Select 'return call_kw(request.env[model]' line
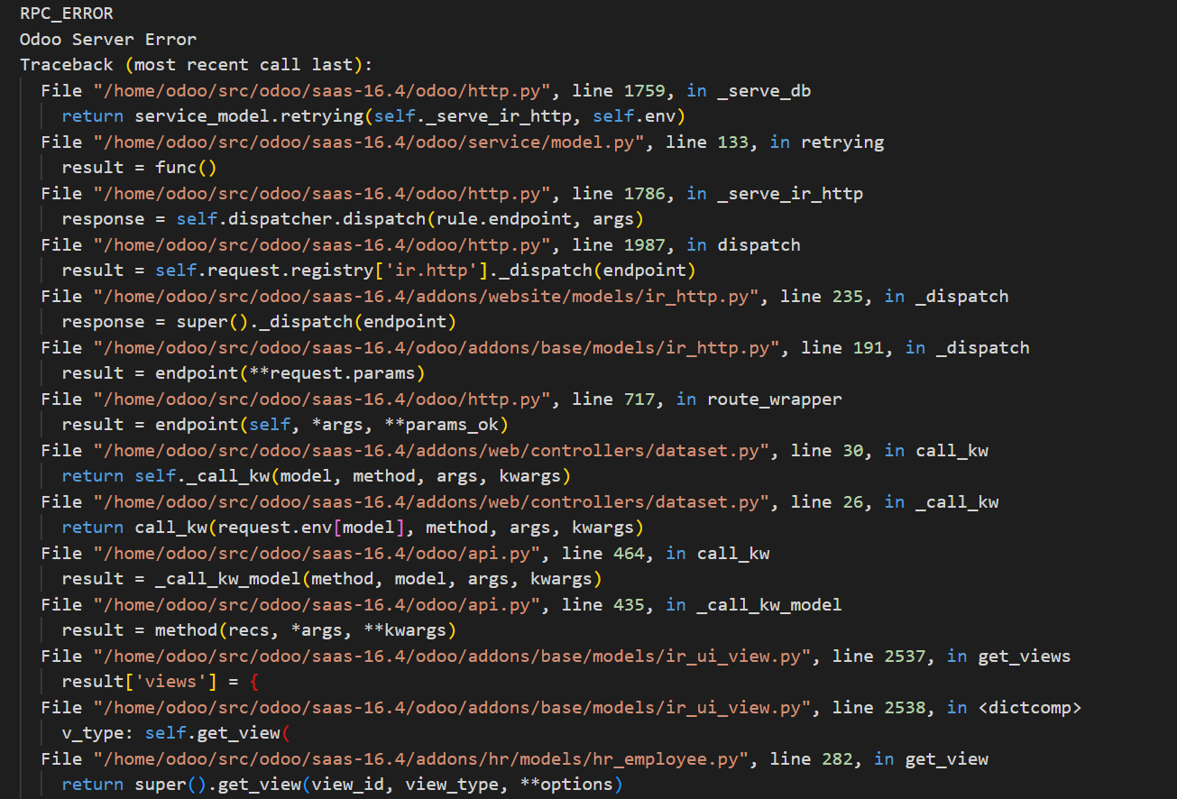The image size is (1177, 799). pos(353,528)
